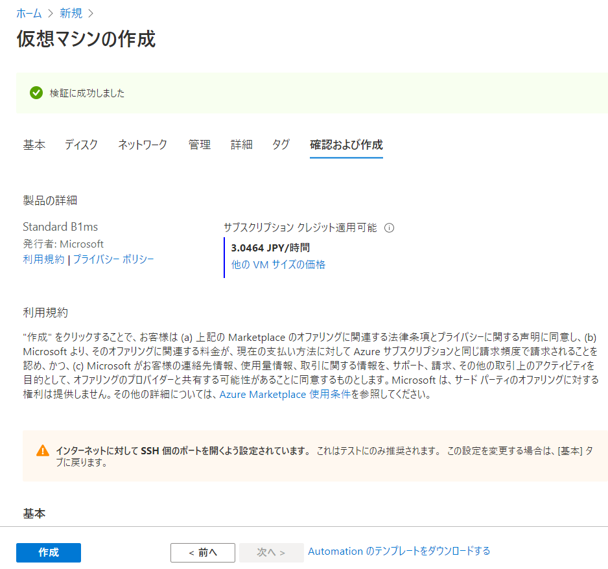Screen dimensions: 608x569
Task: Click the green validation success checkmark icon
Action: pyautogui.click(x=36, y=93)
